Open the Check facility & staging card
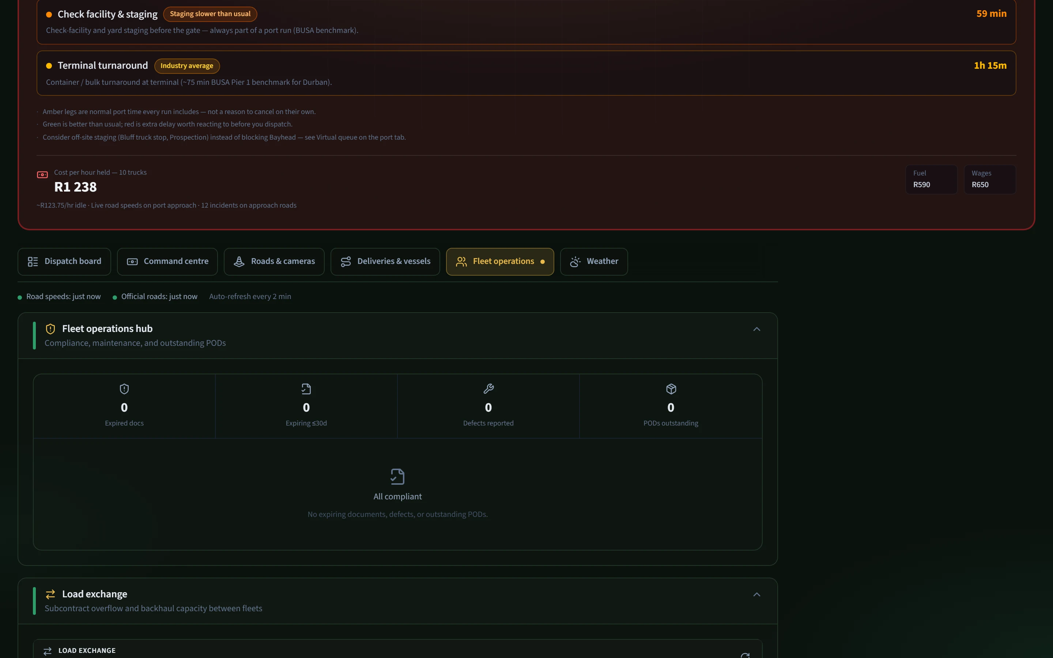The height and width of the screenshot is (658, 1053). point(526,22)
